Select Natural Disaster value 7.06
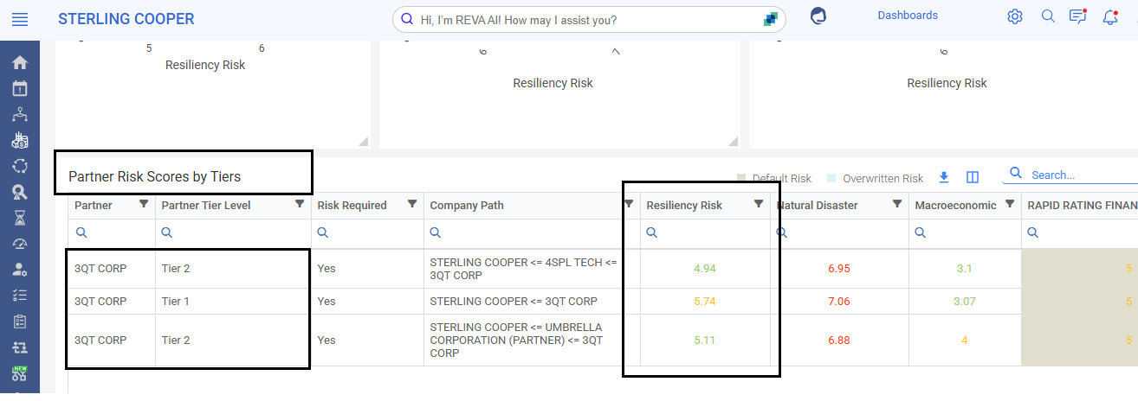The image size is (1138, 401). click(x=839, y=302)
